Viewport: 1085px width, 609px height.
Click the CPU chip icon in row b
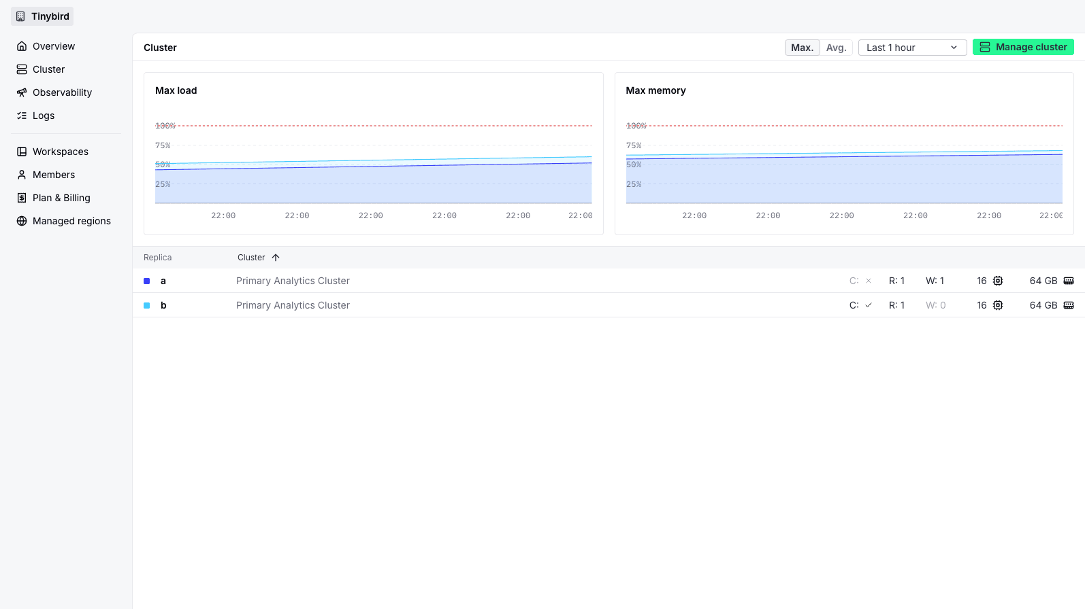[998, 305]
